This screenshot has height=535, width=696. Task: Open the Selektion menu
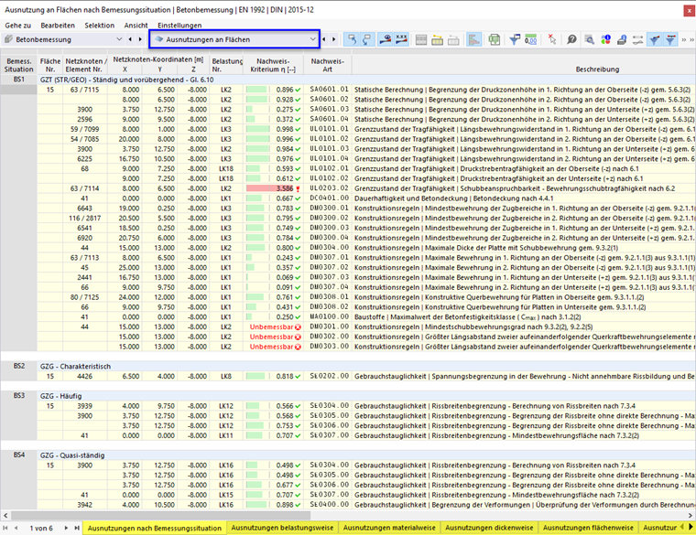100,26
